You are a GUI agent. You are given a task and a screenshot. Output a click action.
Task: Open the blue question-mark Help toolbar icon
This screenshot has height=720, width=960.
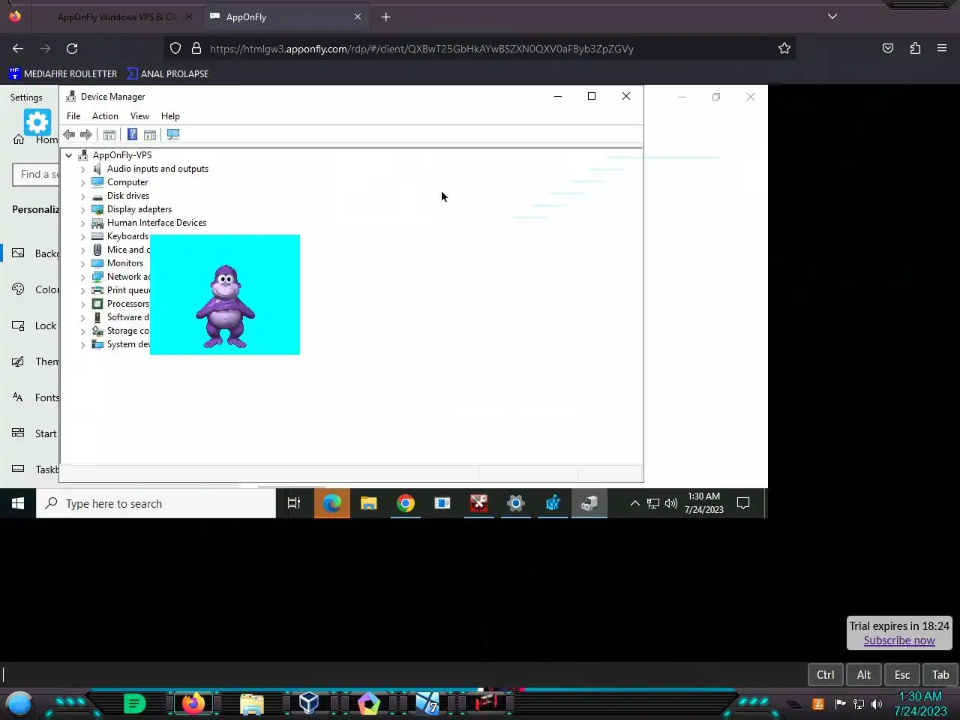click(132, 135)
